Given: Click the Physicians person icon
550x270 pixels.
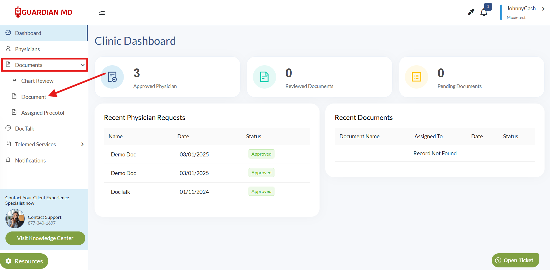Looking at the screenshot, I should (x=8, y=49).
